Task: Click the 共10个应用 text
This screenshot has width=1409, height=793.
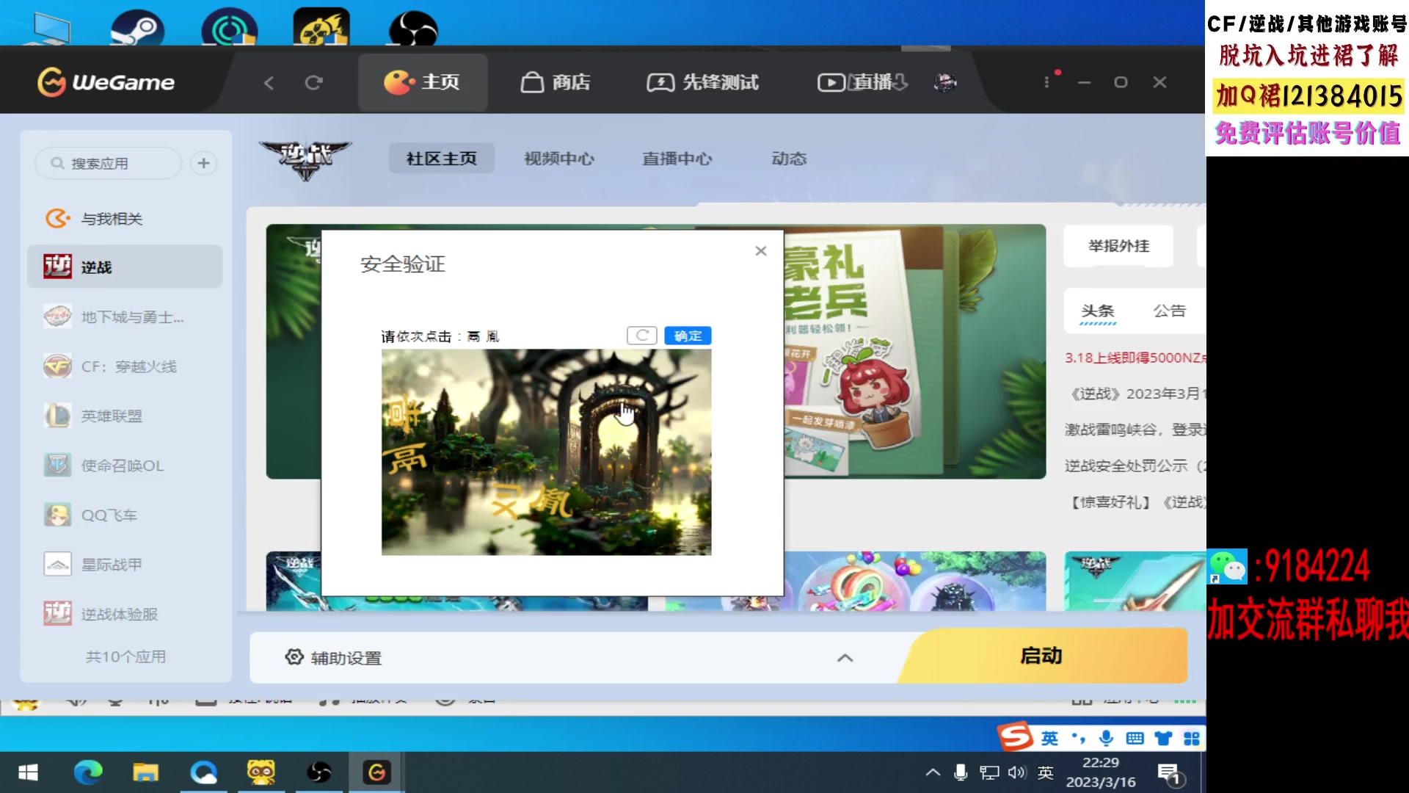Action: click(x=125, y=656)
